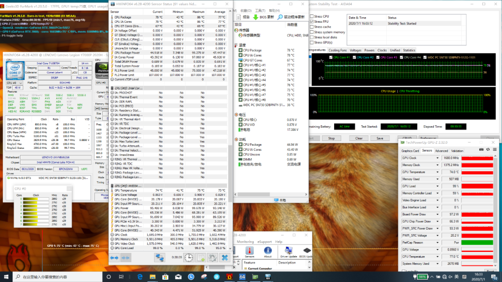Viewport: 502px width, 282px height.
Task: Click the HWiNFO clock reset timer icon
Action: click(x=189, y=257)
